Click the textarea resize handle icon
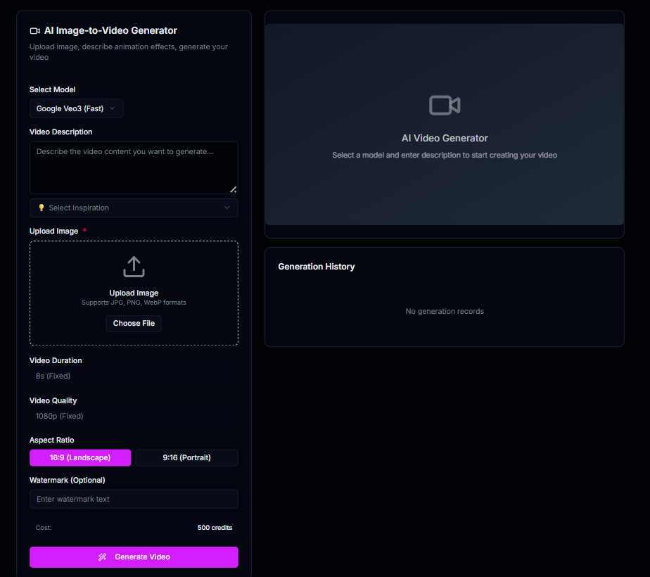 click(x=234, y=189)
